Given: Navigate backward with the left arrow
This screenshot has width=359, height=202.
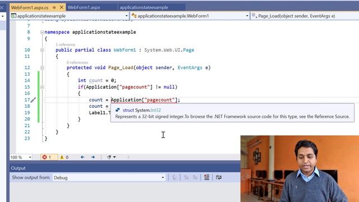Looking at the screenshot, I should click(82, 157).
